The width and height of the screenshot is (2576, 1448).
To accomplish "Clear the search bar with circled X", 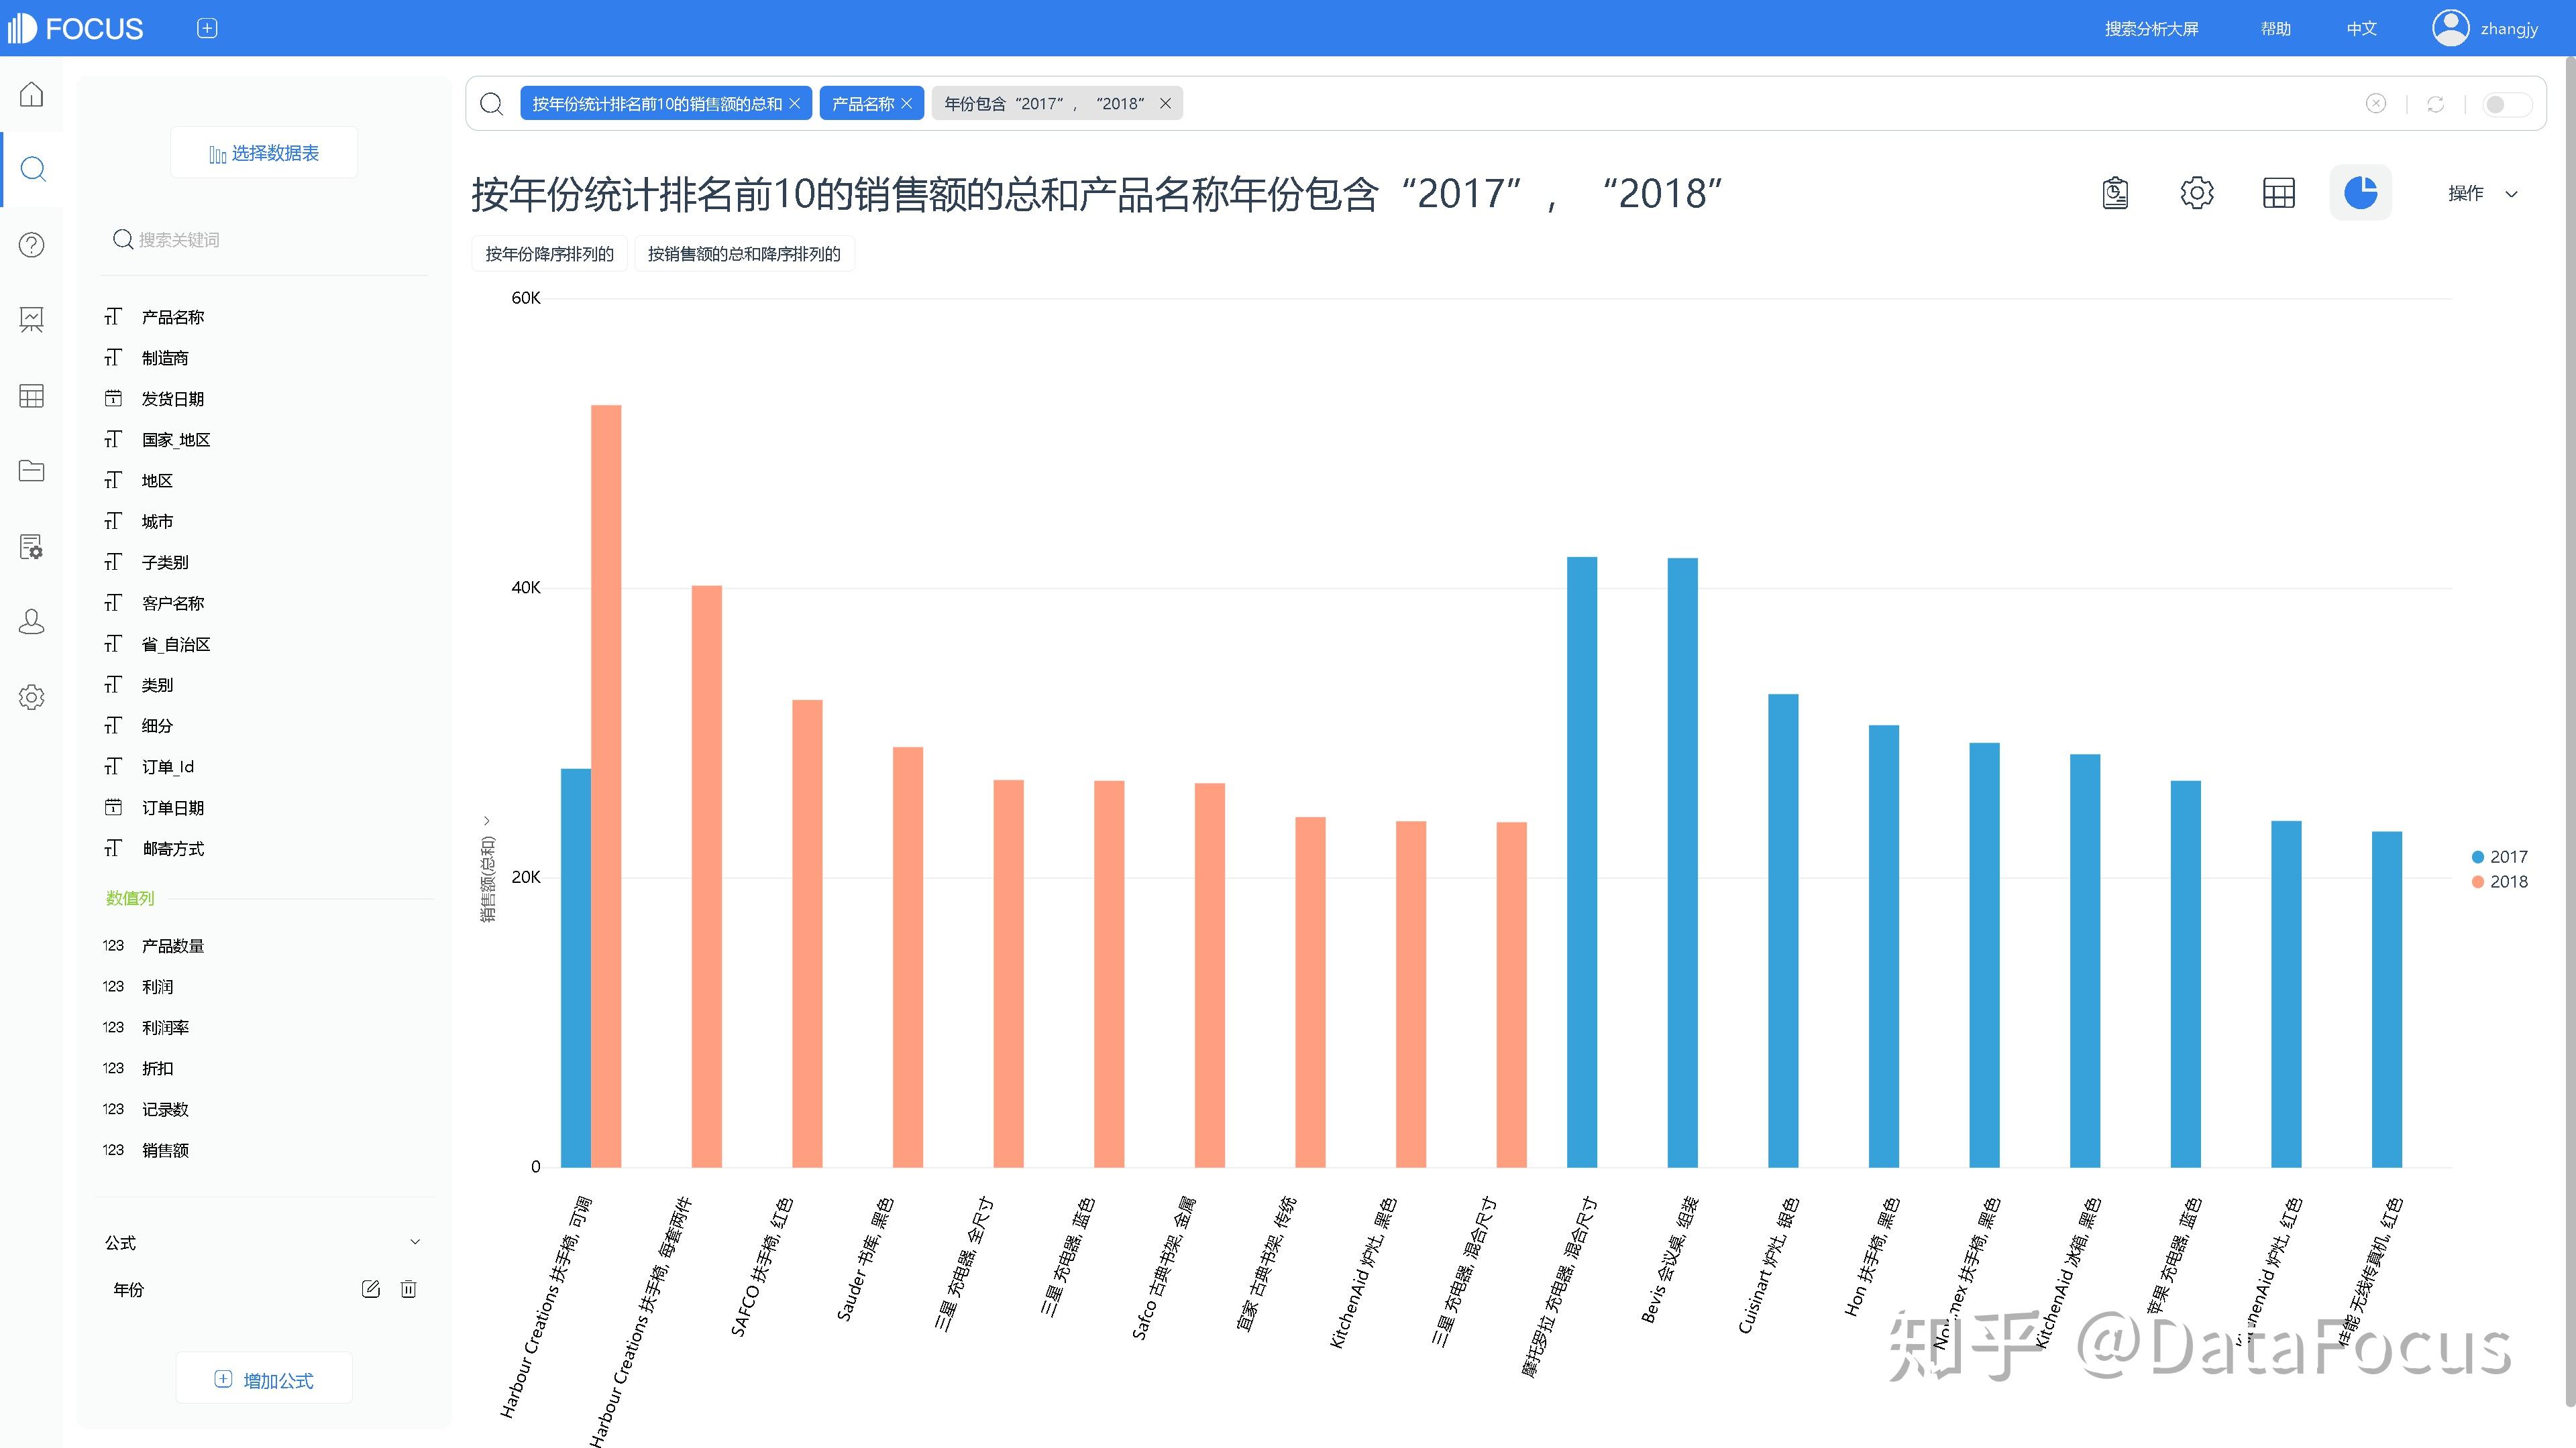I will 2376,104.
